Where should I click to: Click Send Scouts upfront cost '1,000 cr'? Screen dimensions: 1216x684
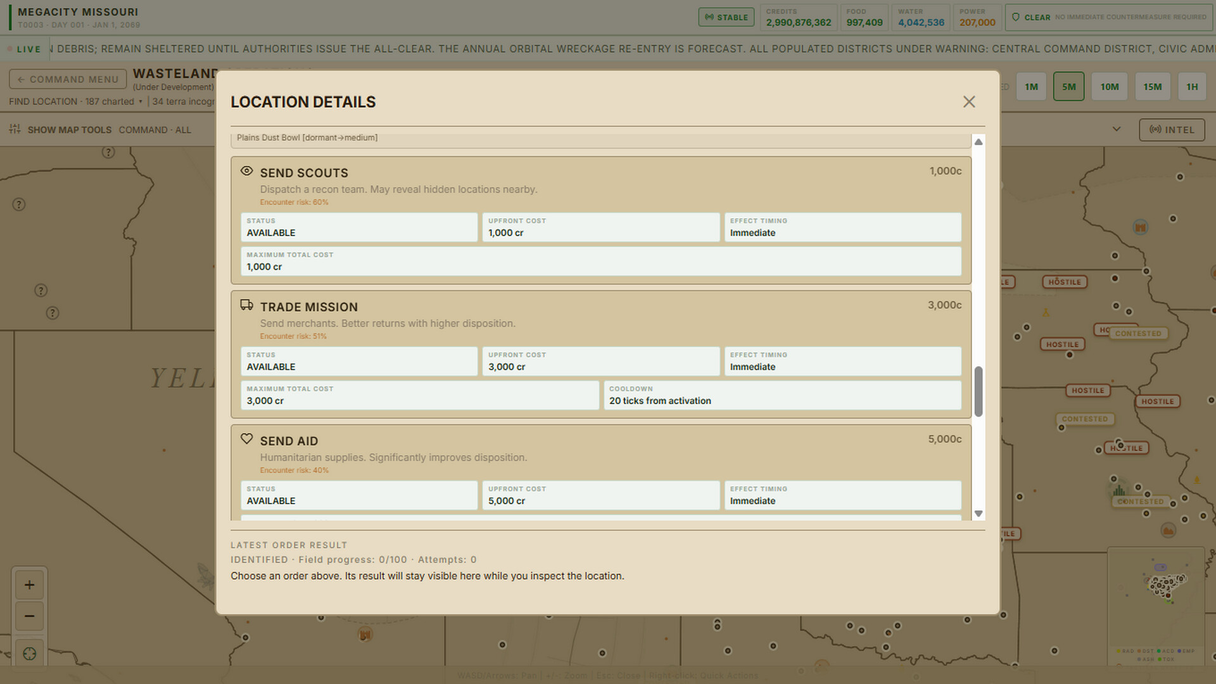click(506, 233)
